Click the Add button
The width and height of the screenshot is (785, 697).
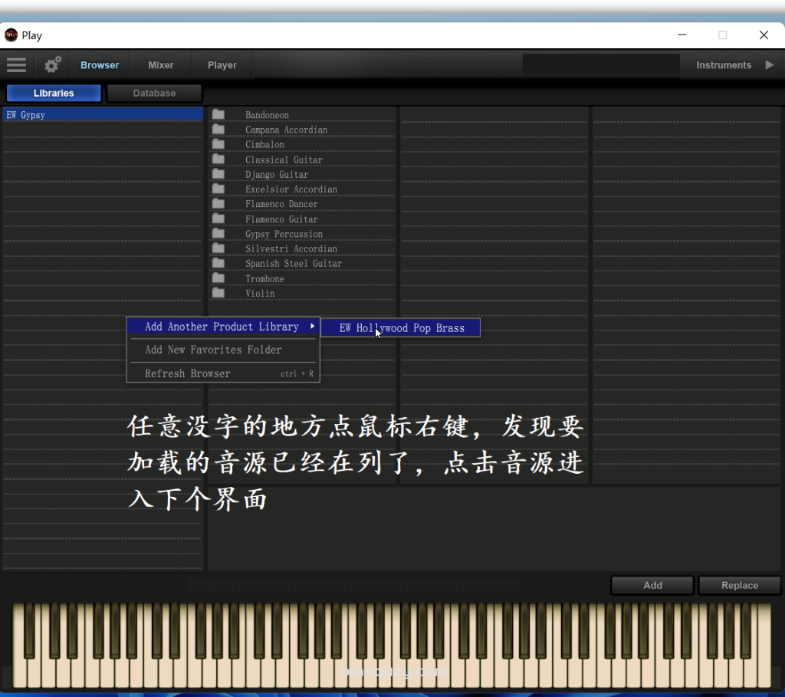click(652, 585)
